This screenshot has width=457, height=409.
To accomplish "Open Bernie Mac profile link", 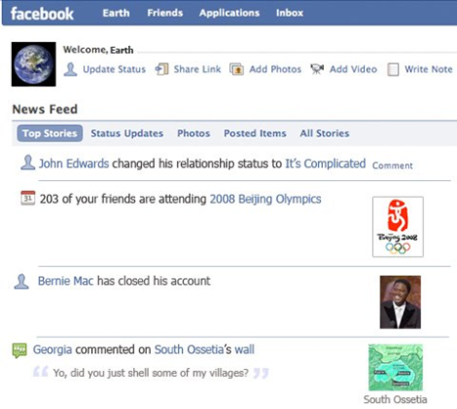I will 66,281.
